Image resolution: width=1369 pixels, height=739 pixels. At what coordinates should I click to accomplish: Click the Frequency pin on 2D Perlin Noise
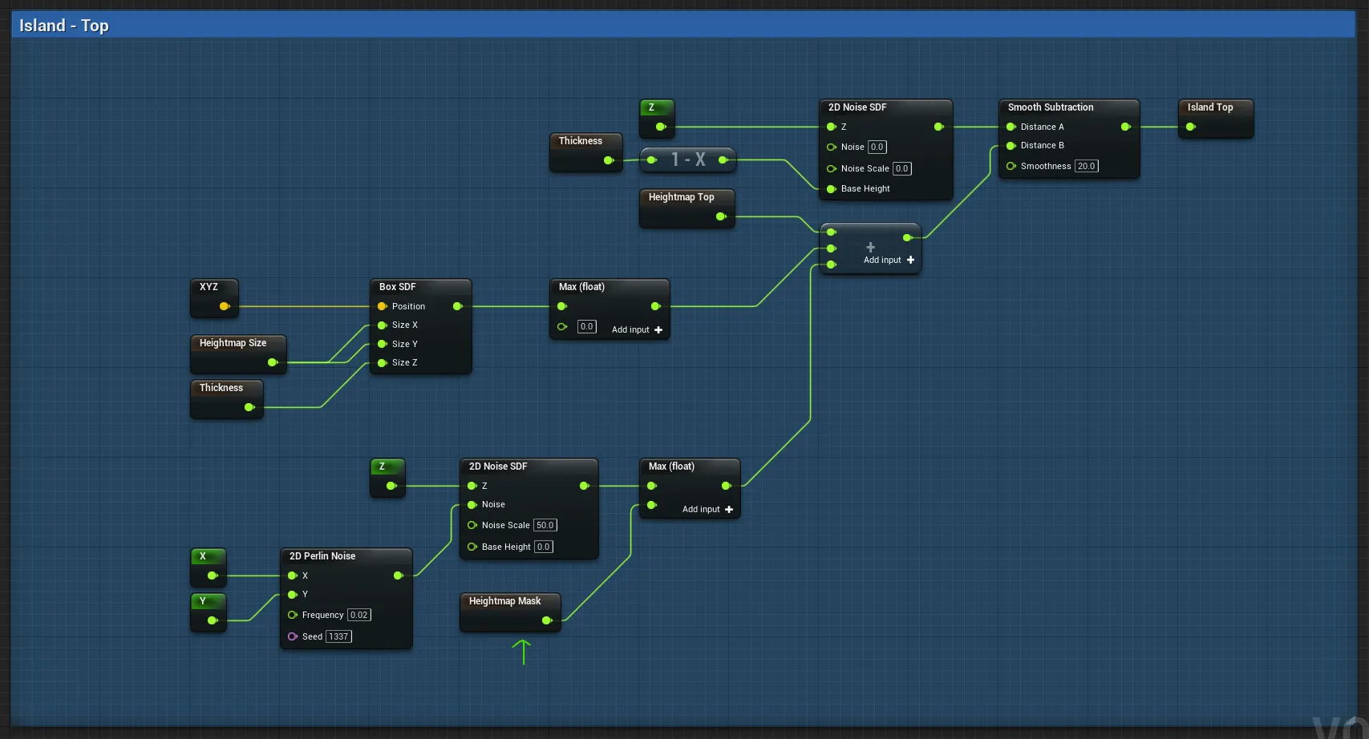pos(293,615)
